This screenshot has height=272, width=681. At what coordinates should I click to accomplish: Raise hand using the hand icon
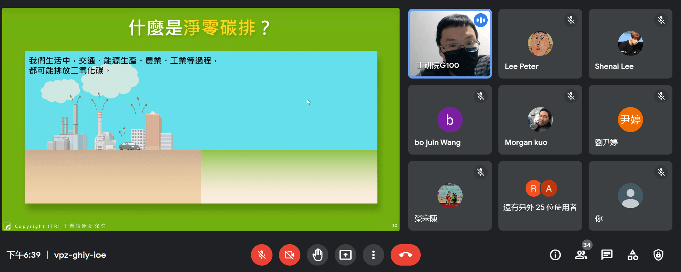318,255
